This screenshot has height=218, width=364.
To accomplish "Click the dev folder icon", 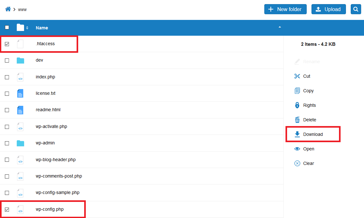I will [20, 60].
